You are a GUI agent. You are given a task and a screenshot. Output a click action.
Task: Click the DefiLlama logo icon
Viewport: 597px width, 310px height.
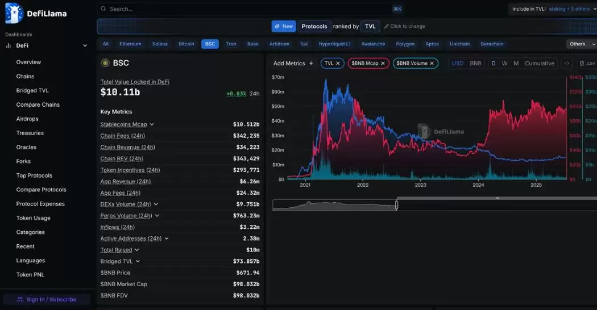pyautogui.click(x=14, y=13)
